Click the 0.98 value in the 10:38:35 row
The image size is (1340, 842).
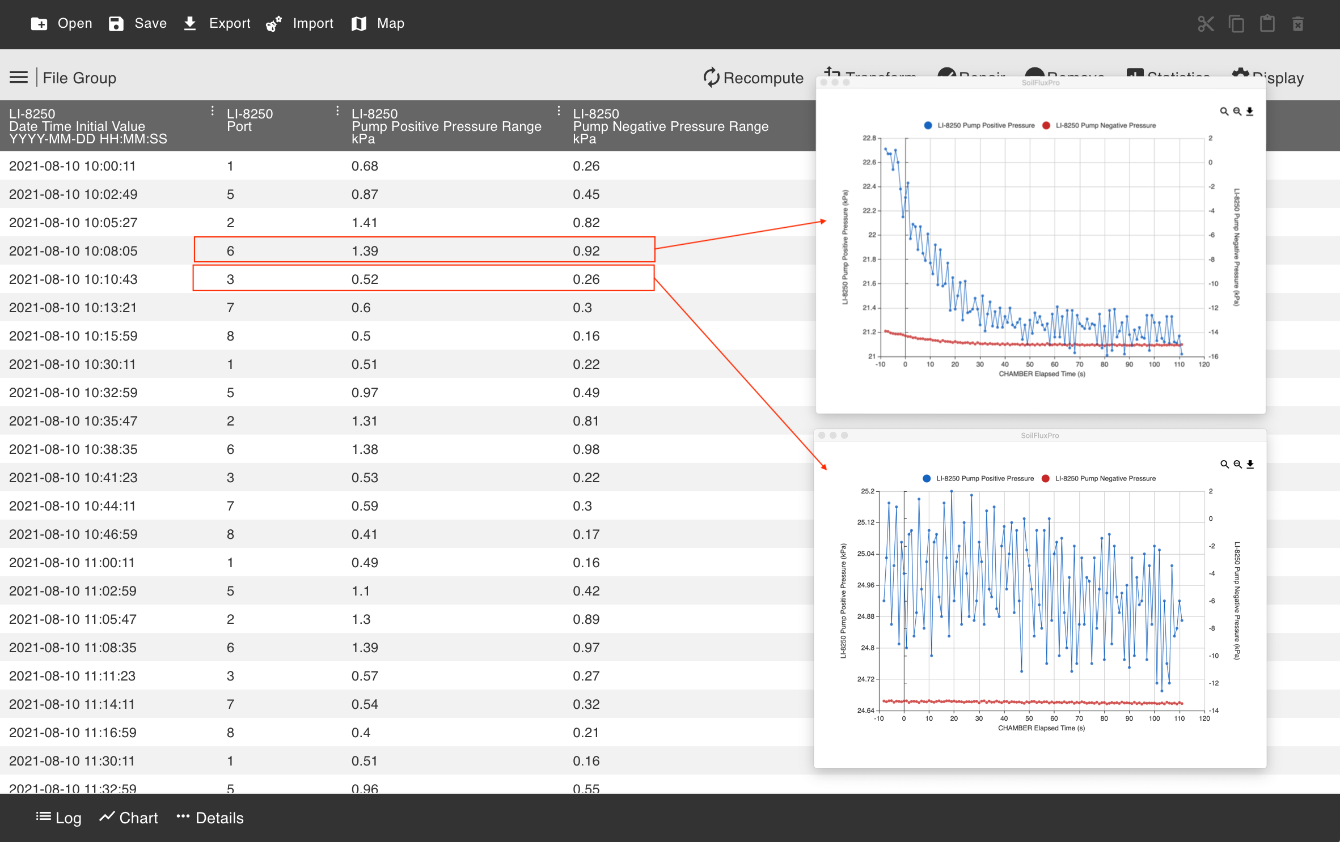coord(586,449)
